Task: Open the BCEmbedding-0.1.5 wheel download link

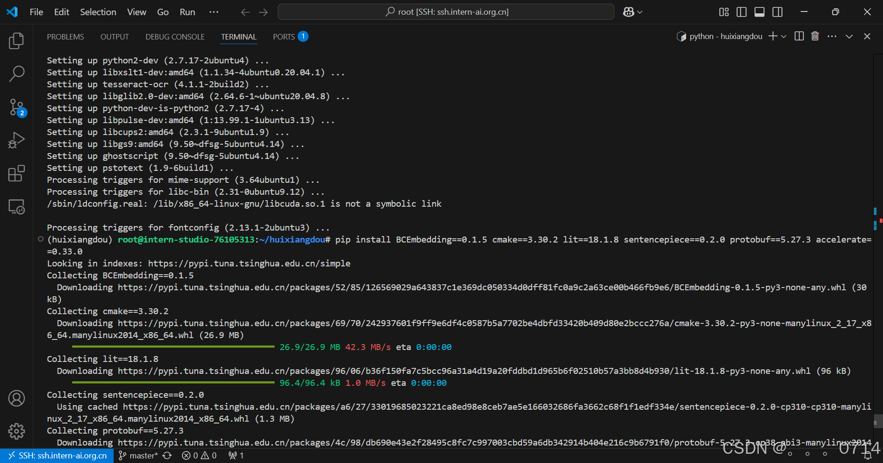Action: tap(482, 288)
